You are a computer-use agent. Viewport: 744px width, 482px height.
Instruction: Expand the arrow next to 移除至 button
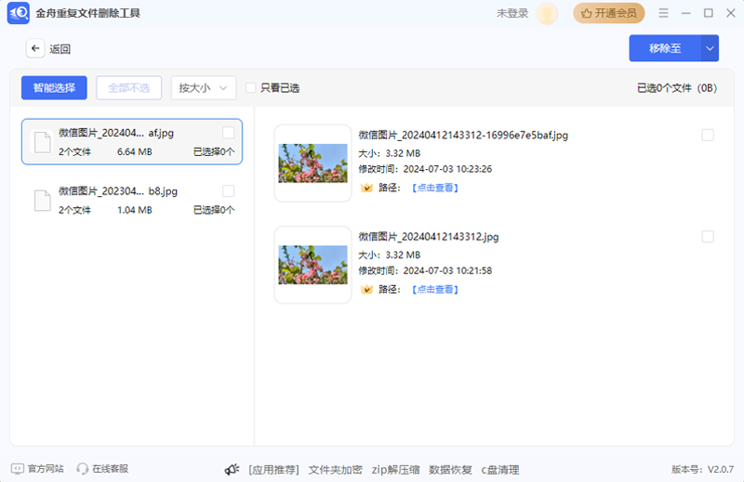(x=710, y=48)
